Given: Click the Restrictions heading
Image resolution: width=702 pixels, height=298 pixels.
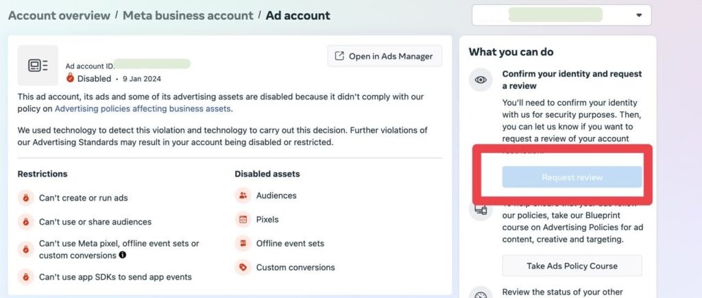Looking at the screenshot, I should (x=43, y=173).
